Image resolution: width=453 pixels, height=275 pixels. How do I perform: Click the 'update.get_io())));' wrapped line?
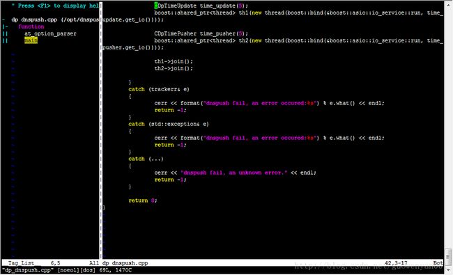tap(133, 19)
